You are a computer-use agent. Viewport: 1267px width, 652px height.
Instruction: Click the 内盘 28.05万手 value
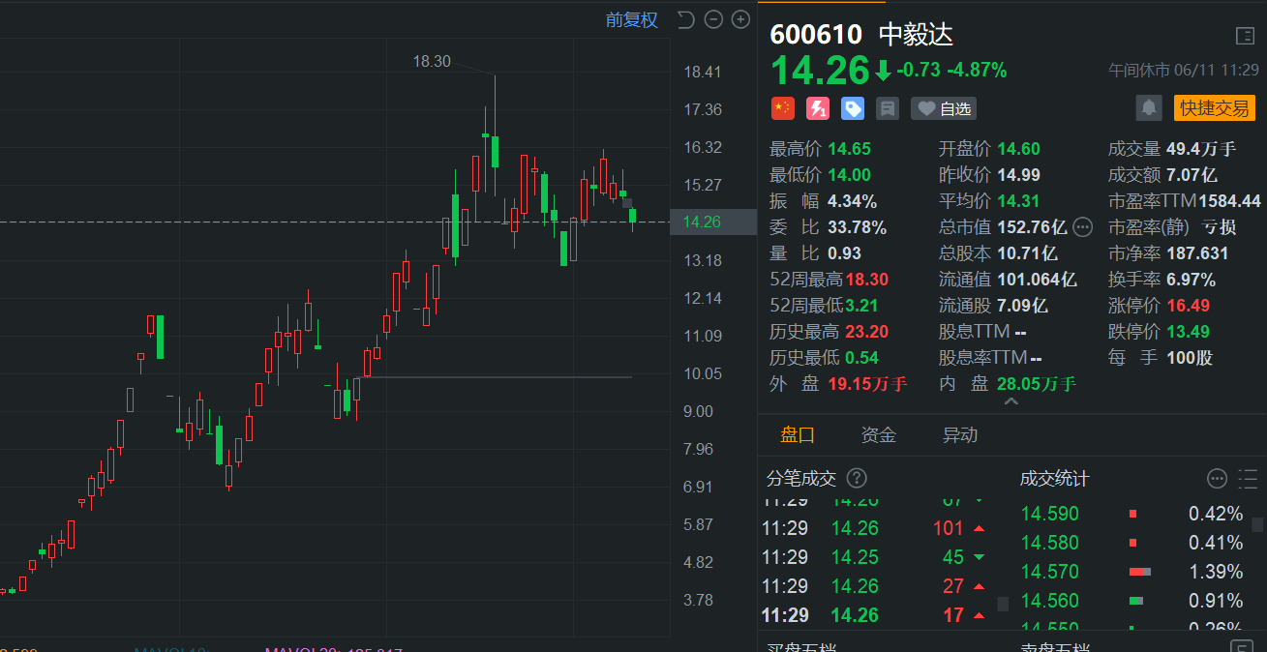pyautogui.click(x=1037, y=384)
